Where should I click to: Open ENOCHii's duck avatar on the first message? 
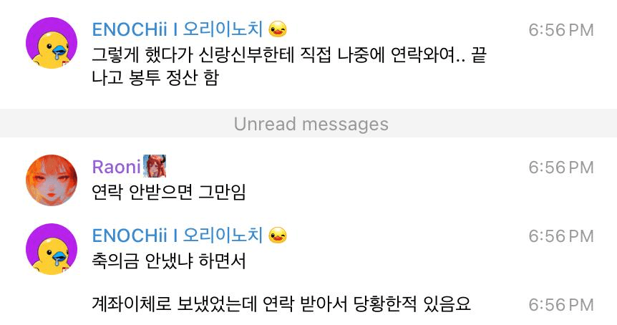click(x=52, y=43)
